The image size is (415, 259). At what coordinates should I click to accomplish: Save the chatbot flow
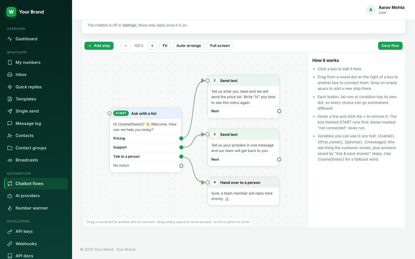pyautogui.click(x=390, y=46)
